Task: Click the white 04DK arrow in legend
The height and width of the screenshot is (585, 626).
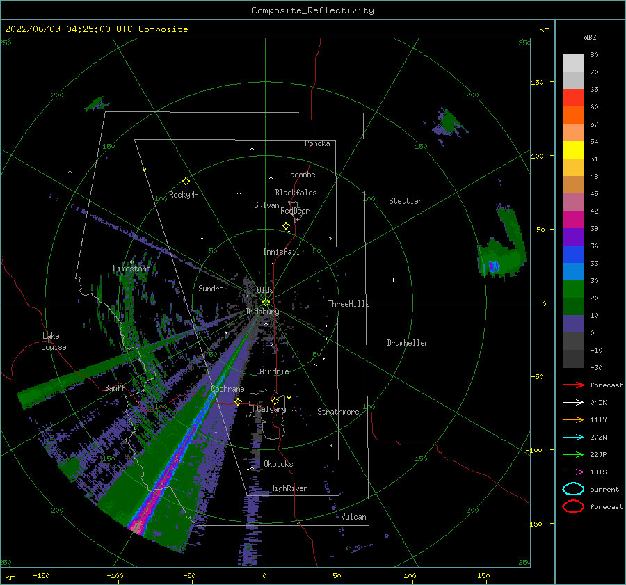Action: 573,402
